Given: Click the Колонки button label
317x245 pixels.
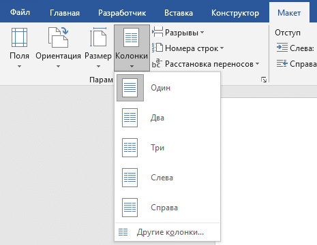Looking at the screenshot, I should [x=132, y=56].
